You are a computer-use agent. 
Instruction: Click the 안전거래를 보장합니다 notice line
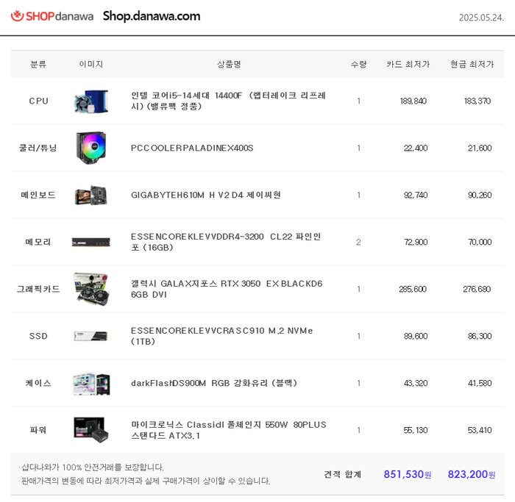[x=92, y=467]
